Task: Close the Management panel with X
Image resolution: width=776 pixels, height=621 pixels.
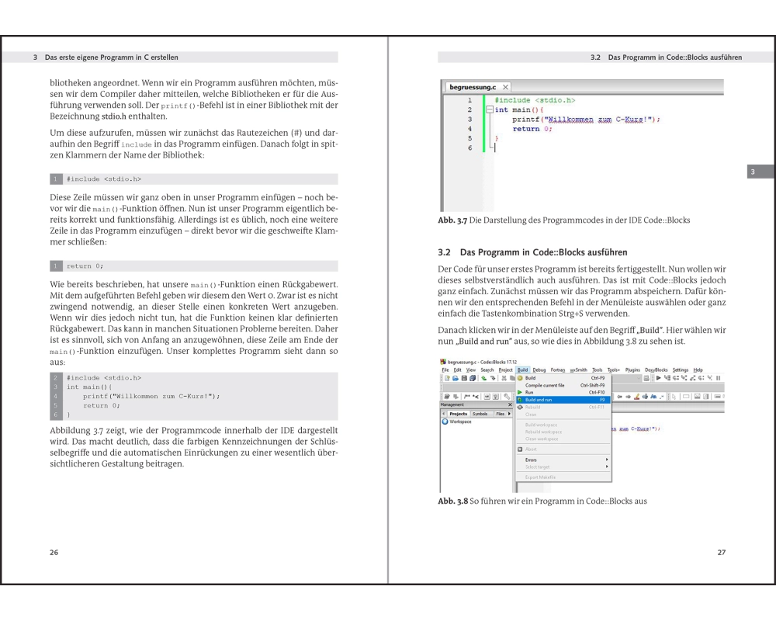Action: coord(510,405)
